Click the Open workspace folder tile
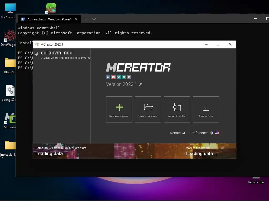 pyautogui.click(x=148, y=109)
